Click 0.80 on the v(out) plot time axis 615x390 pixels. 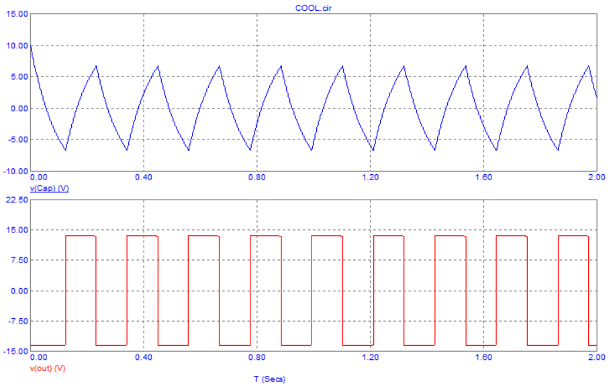(257, 358)
